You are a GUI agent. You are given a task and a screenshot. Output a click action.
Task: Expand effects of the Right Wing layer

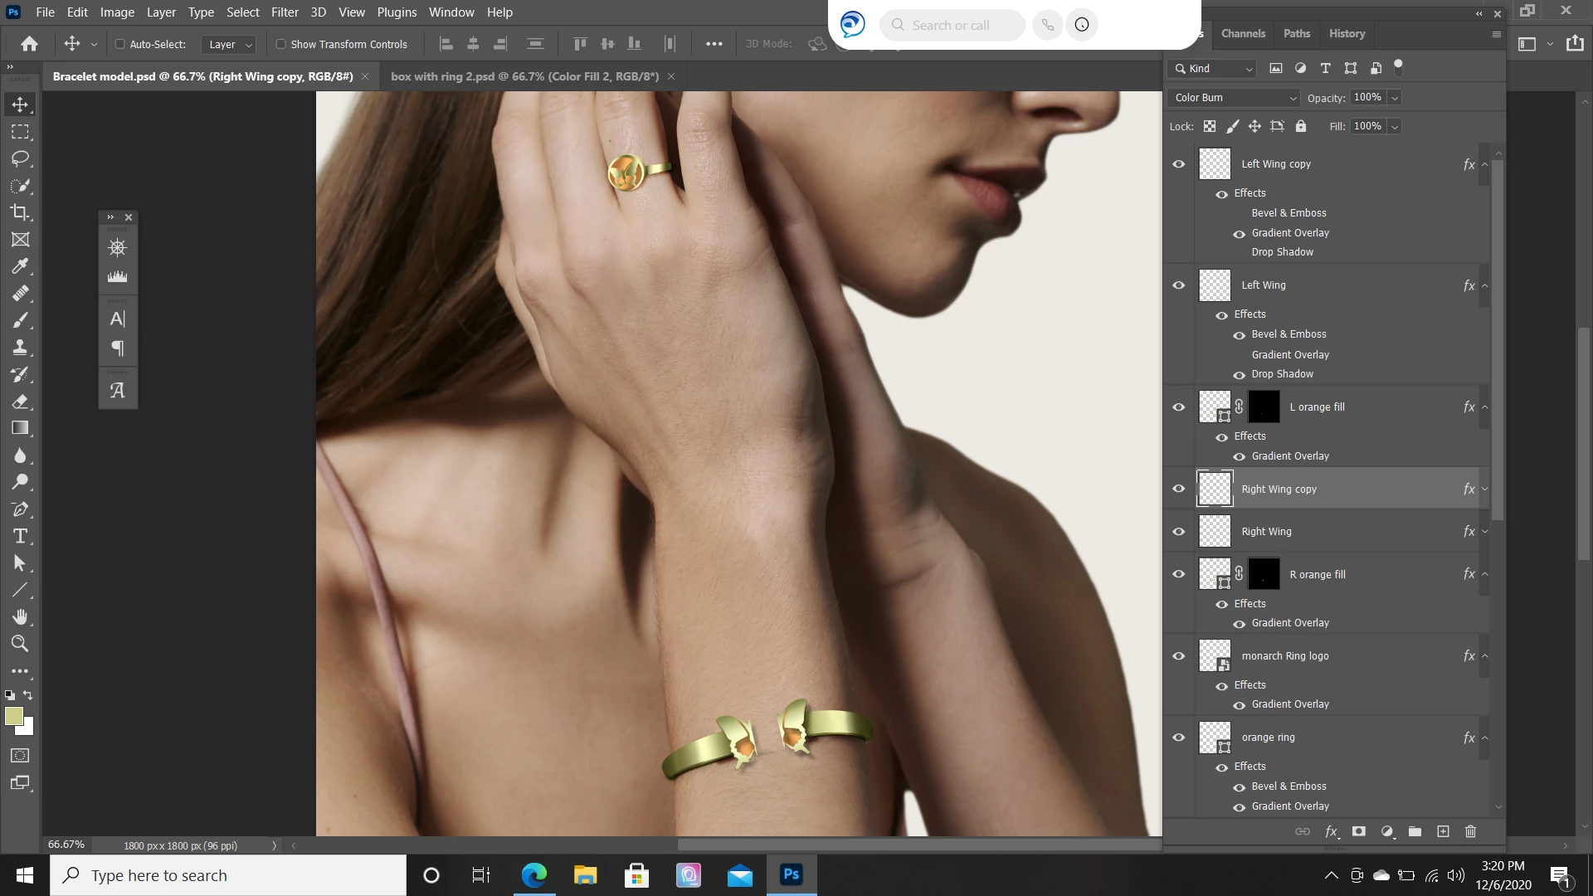(x=1485, y=532)
